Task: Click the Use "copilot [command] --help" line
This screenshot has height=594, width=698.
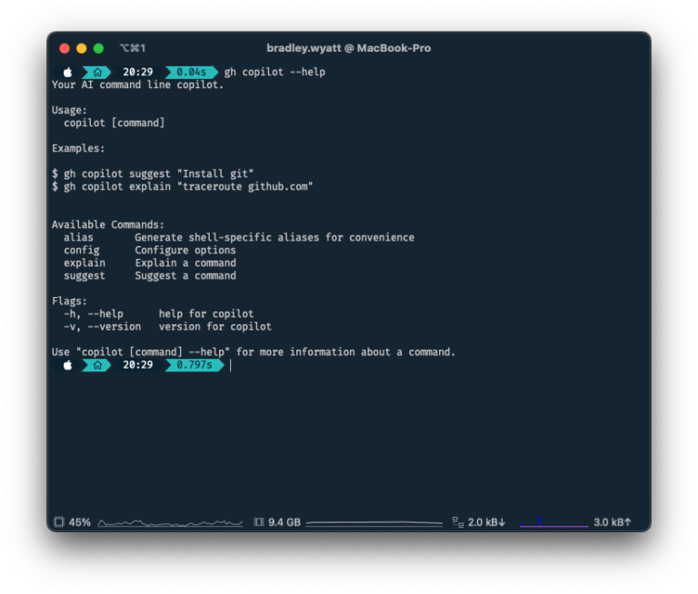Action: tap(254, 352)
